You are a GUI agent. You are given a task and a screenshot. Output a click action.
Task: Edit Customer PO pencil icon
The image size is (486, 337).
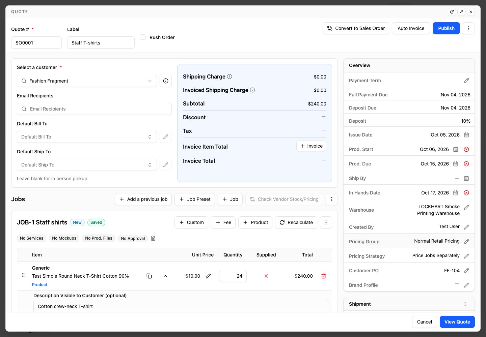pos(466,271)
